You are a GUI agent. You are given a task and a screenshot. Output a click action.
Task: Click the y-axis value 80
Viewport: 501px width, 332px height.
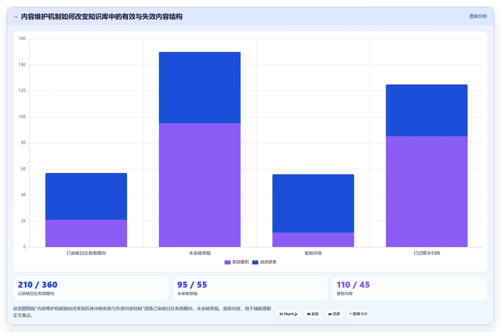[23, 143]
